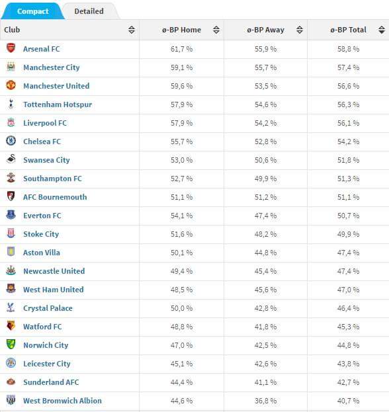This screenshot has height=412, width=389.
Task: Sort by ø-BP Total column arrows
Action: tap(382, 30)
